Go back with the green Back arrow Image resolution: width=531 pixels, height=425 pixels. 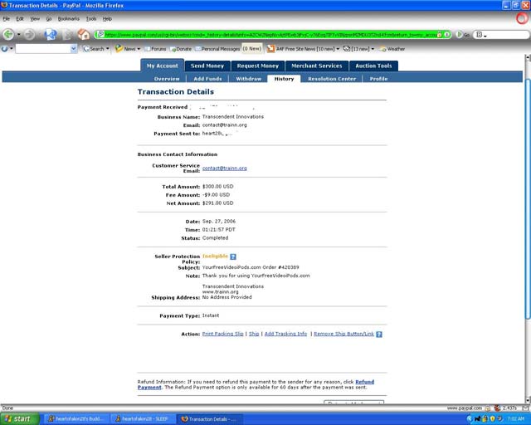[8, 34]
